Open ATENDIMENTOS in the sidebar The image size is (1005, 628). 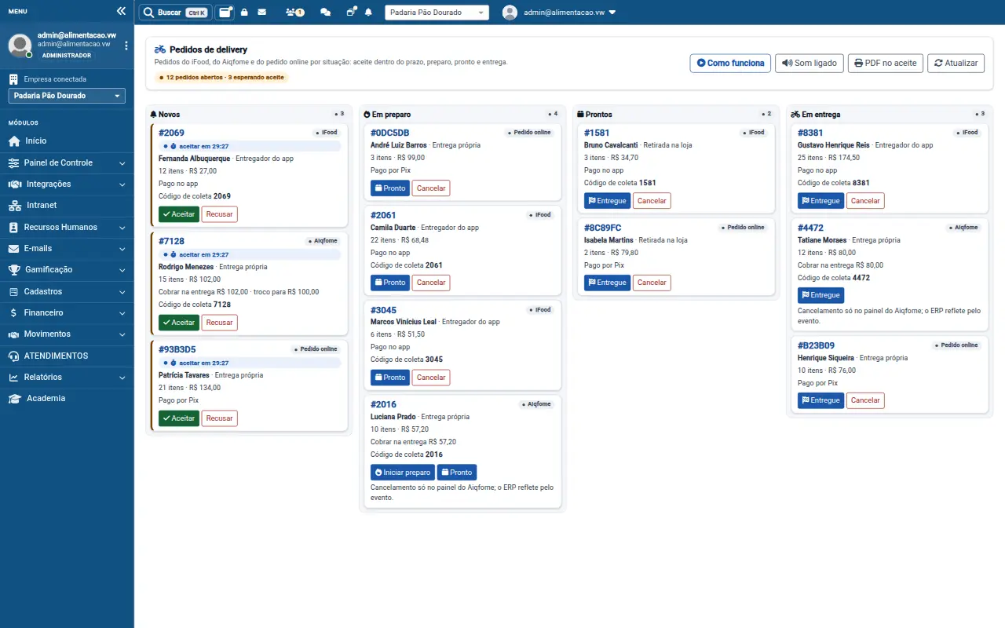point(67,356)
